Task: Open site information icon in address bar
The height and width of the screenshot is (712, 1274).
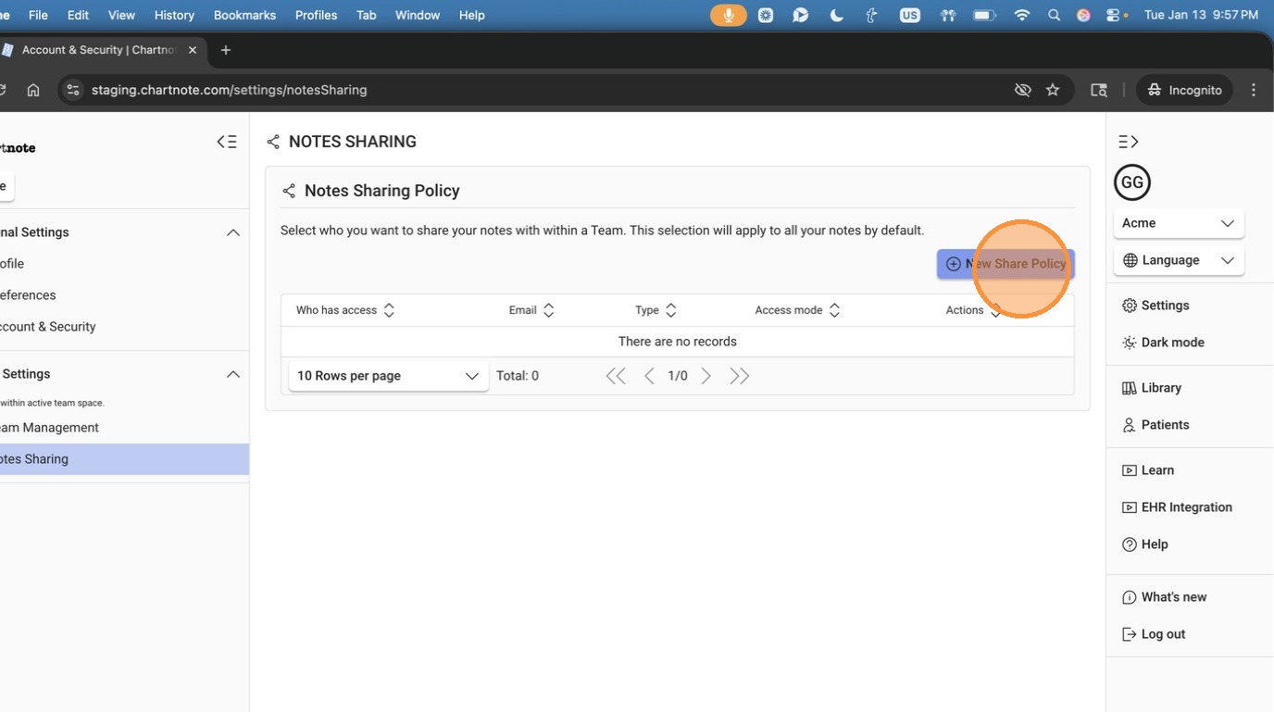Action: click(73, 90)
